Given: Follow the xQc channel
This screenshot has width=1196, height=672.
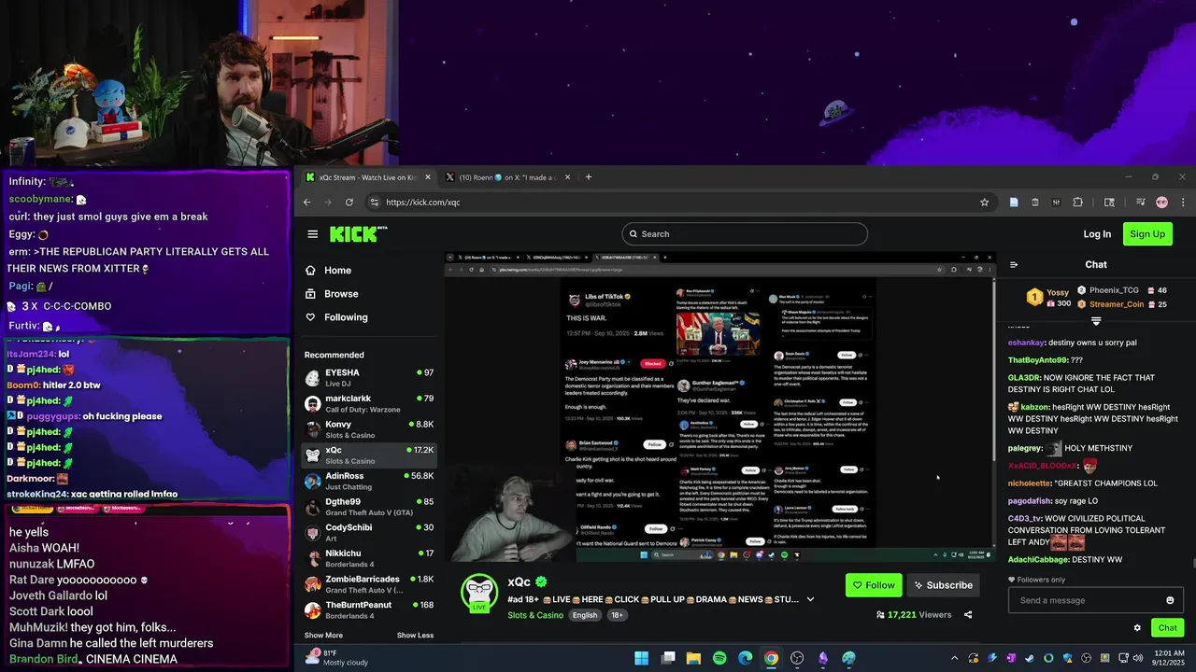Looking at the screenshot, I should [x=874, y=585].
